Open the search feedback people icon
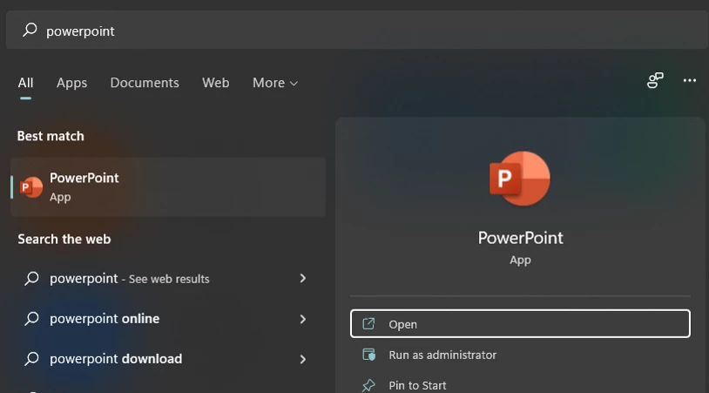The height and width of the screenshot is (393, 709). click(655, 80)
